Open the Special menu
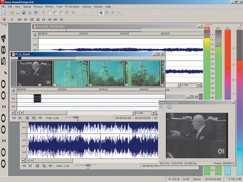The image size is (243, 182). point(27,6)
